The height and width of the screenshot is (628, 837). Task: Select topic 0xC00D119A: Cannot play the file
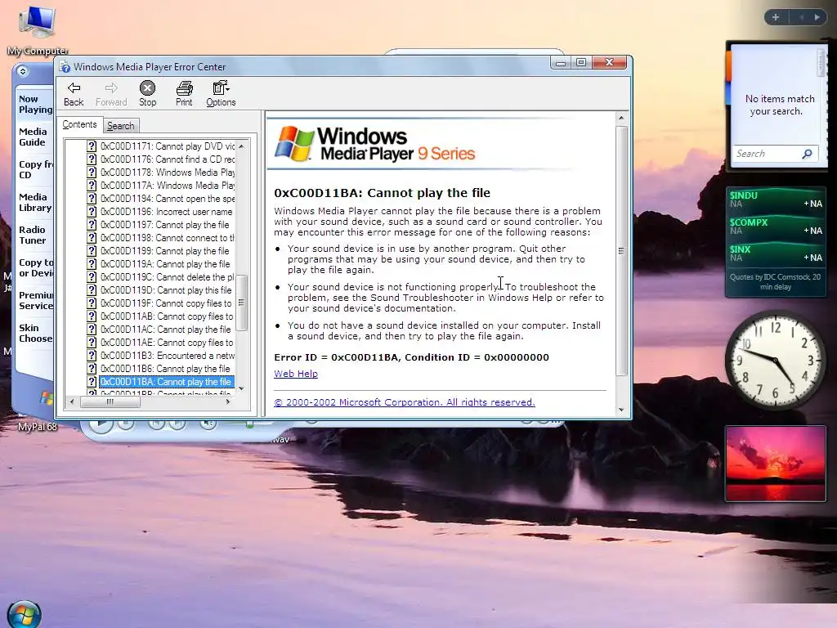[165, 264]
